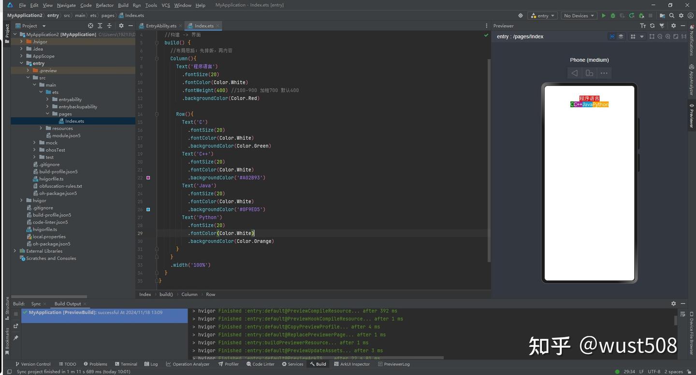Open the Problems tool window
This screenshot has height=375, width=696.
[95, 364]
